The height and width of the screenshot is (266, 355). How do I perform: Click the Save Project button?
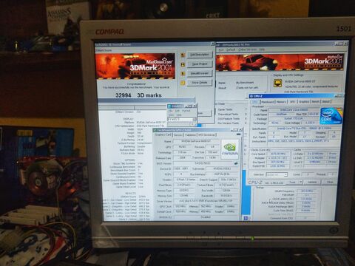click(200, 64)
